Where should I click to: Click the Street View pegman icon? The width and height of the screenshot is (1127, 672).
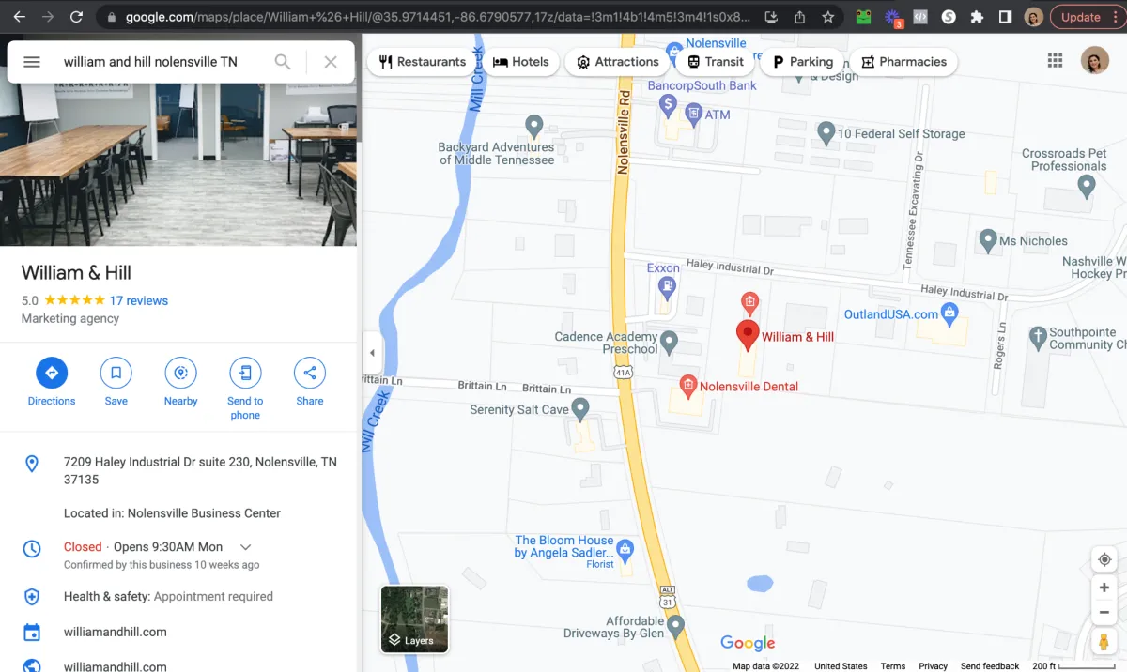pyautogui.click(x=1104, y=643)
